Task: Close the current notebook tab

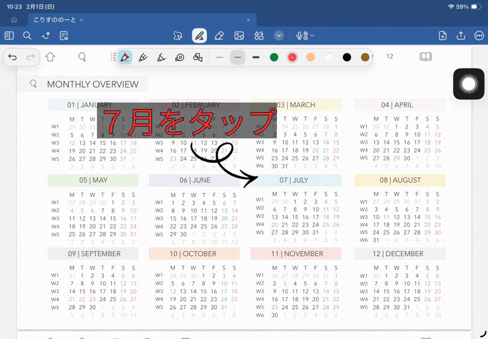Action: coord(248,20)
